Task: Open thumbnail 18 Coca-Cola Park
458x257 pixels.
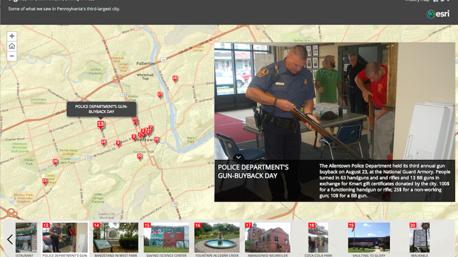Action: (318, 237)
